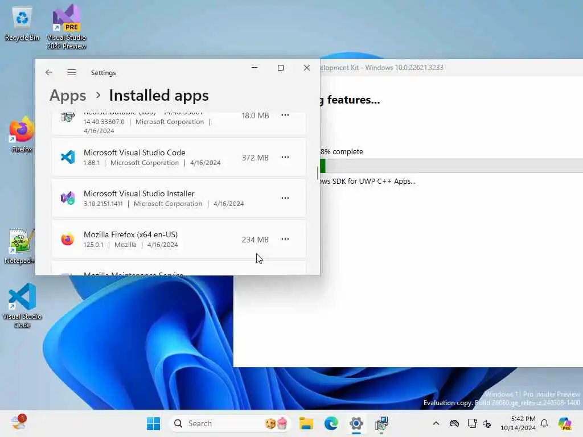Minimize the Settings window

pos(254,68)
